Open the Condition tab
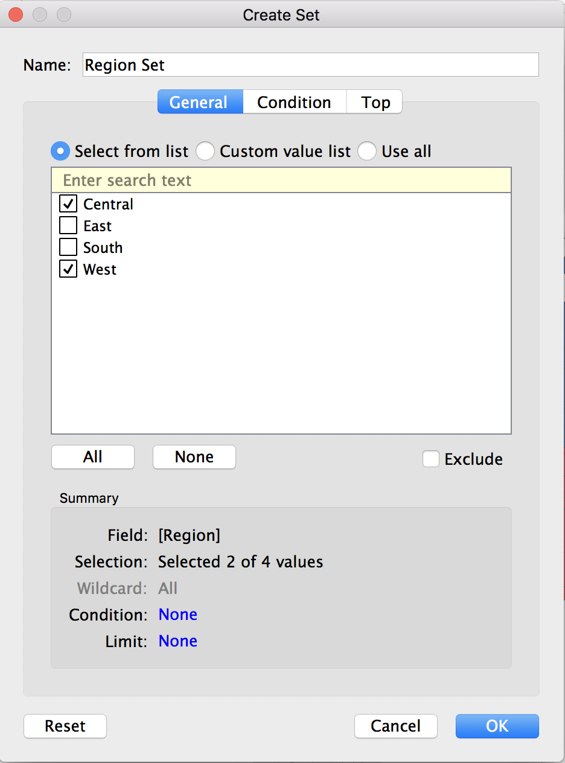This screenshot has width=565, height=763. pyautogui.click(x=294, y=102)
